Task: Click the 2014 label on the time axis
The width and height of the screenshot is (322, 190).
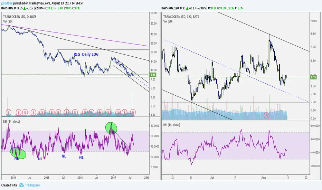Action: pos(13,178)
